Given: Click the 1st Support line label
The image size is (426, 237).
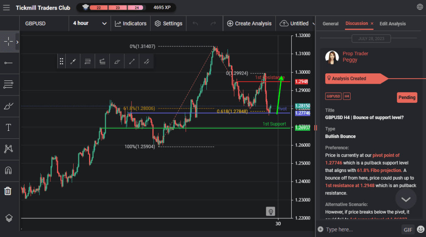Looking at the screenshot, I should coord(274,124).
